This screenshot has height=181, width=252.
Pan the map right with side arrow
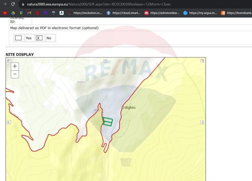point(203,122)
